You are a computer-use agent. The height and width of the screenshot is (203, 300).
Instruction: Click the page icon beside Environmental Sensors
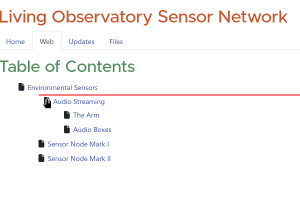point(21,87)
